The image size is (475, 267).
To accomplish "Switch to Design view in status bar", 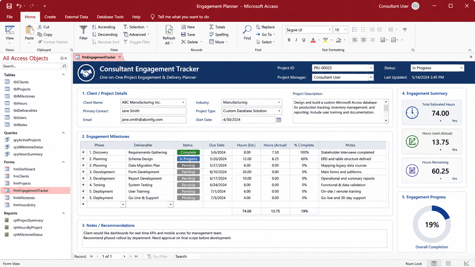I will (x=466, y=264).
